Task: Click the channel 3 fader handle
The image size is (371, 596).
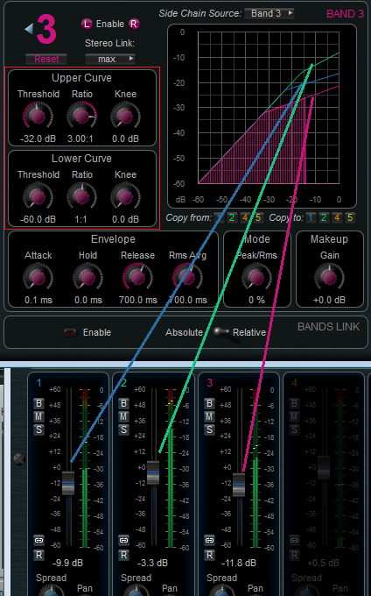Action: (x=239, y=485)
